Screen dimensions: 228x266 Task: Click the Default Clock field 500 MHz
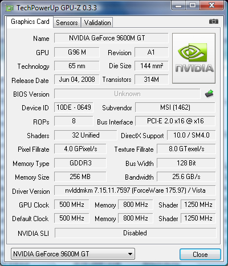tap(72, 218)
